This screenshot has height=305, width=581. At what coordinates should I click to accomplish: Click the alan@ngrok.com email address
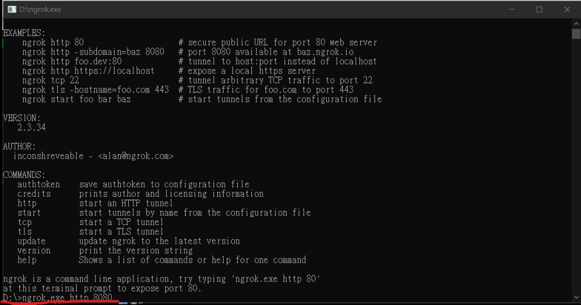tap(136, 156)
